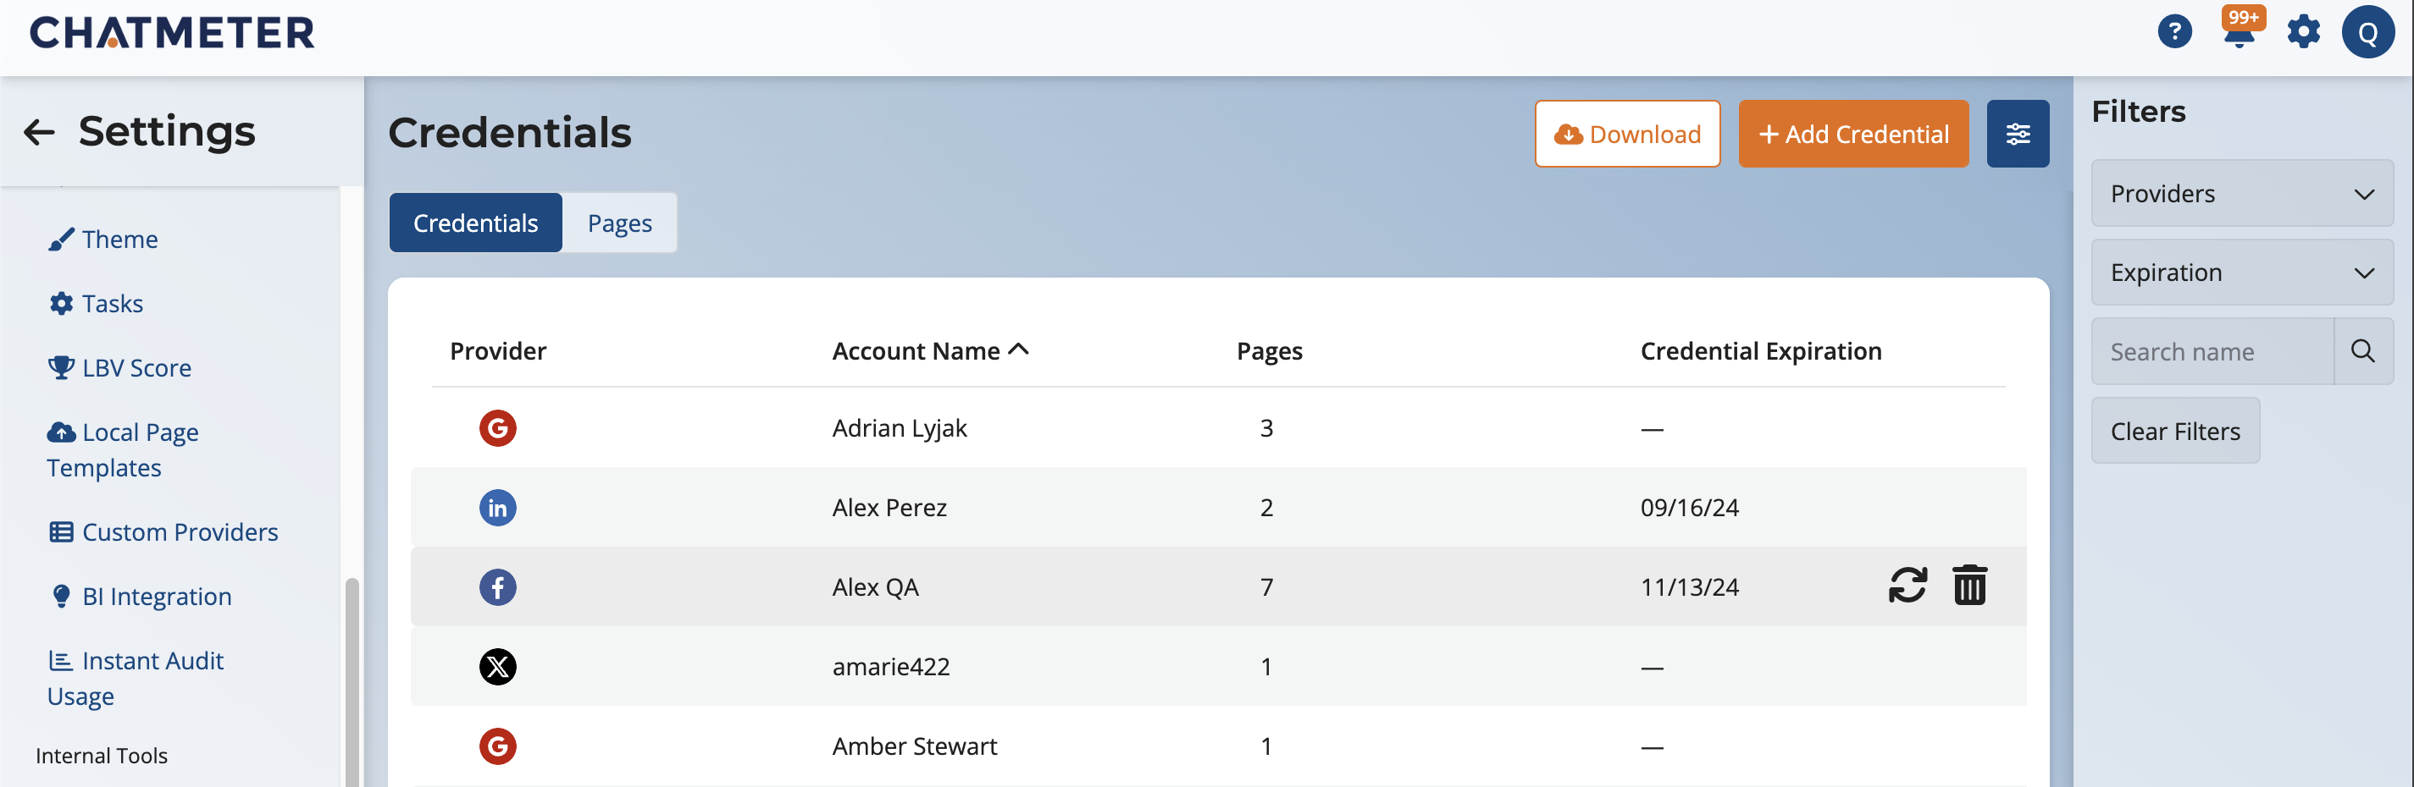
Task: Expand the Providers filter dropdown
Action: click(x=2240, y=194)
